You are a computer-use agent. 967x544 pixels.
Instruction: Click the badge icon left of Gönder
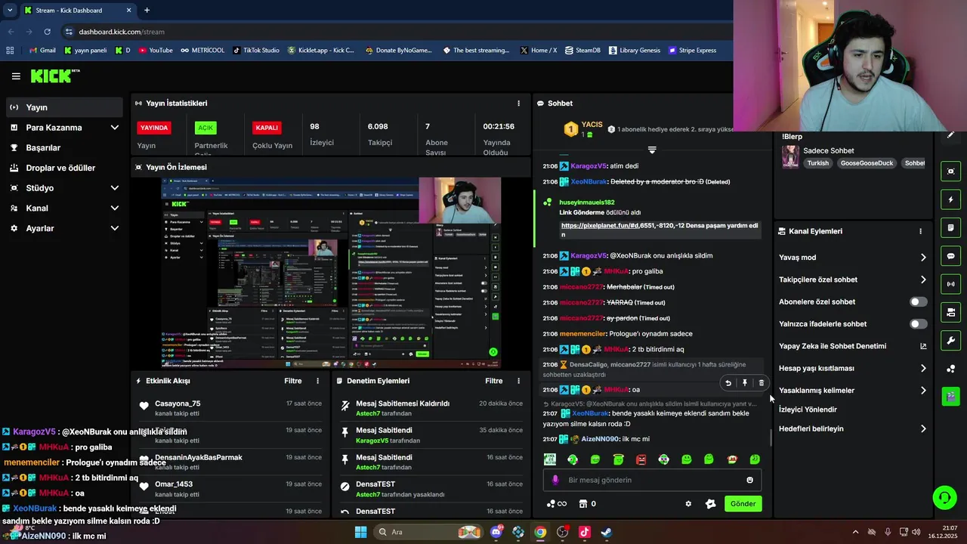coord(710,504)
